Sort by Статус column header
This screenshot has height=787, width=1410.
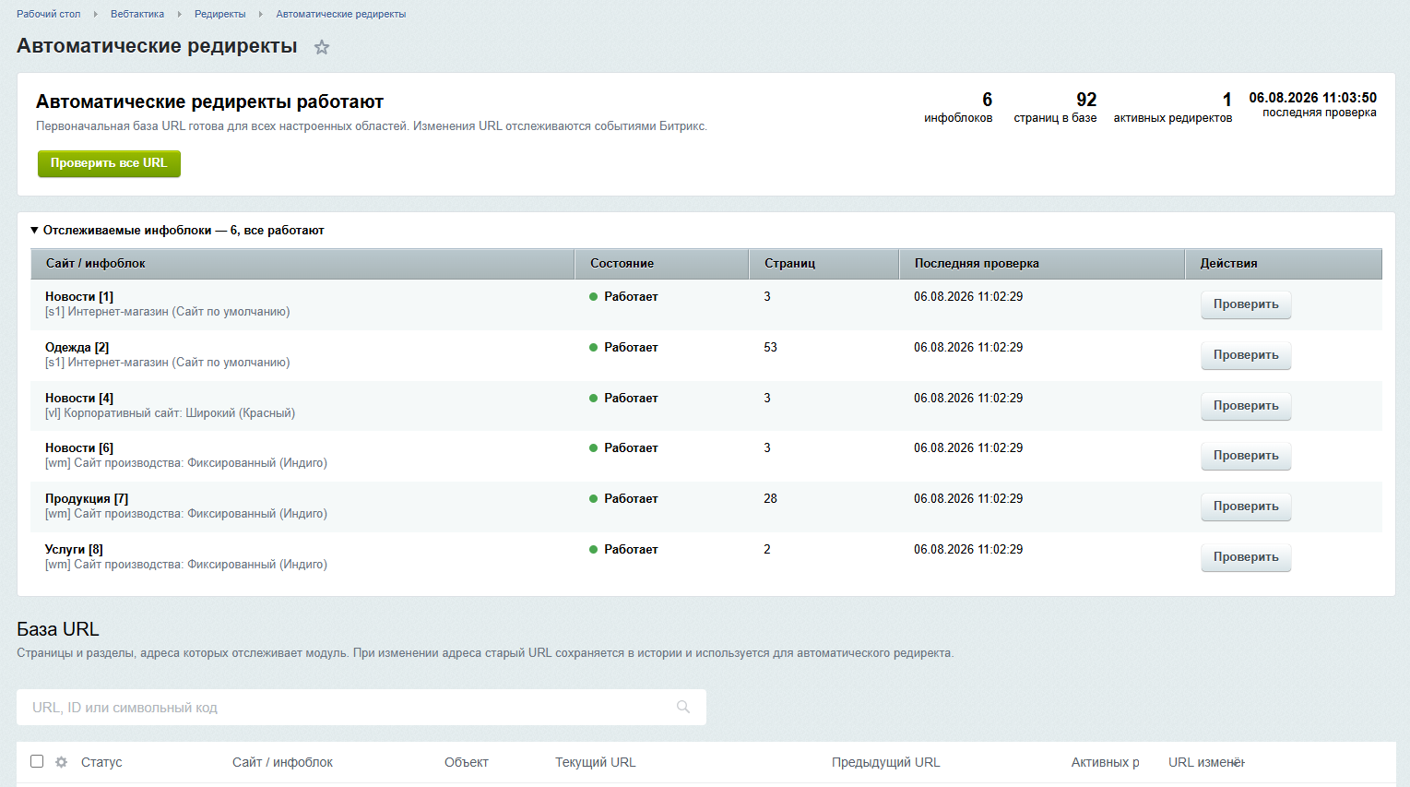point(101,762)
